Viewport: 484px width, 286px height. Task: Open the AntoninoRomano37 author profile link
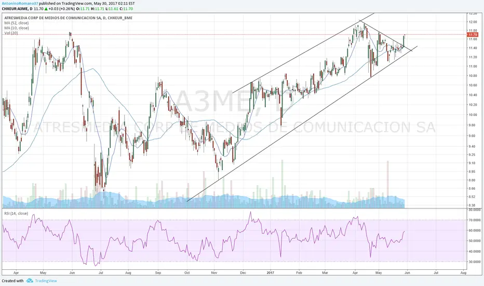coord(20,4)
